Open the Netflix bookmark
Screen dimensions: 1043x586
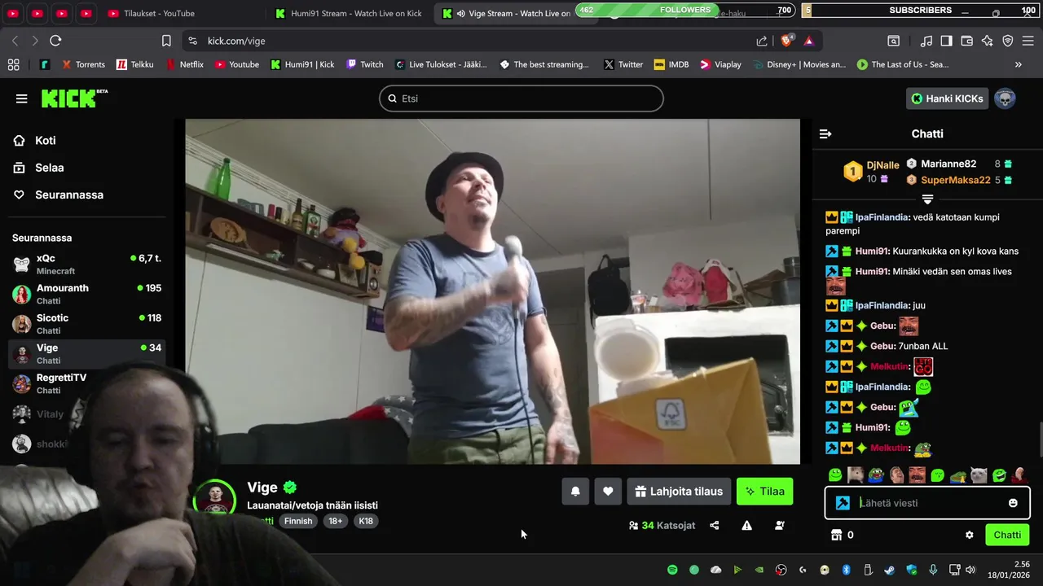coord(184,64)
